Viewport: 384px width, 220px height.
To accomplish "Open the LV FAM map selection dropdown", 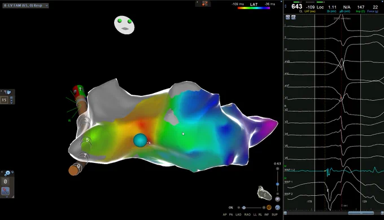I will tap(25, 6).
